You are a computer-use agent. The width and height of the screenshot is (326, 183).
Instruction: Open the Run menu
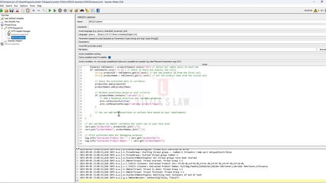coord(16,6)
